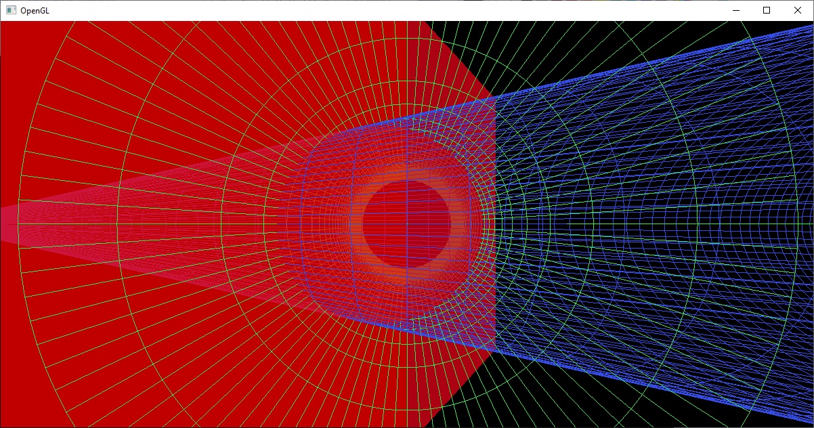
Task: Maximize the OpenGL window
Action: 767,10
